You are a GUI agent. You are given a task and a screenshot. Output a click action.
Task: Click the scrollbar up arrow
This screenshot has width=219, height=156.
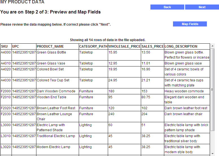pyautogui.click(x=212, y=46)
